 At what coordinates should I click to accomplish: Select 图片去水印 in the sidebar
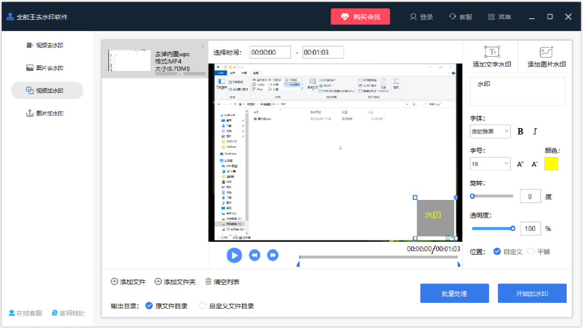(x=50, y=67)
